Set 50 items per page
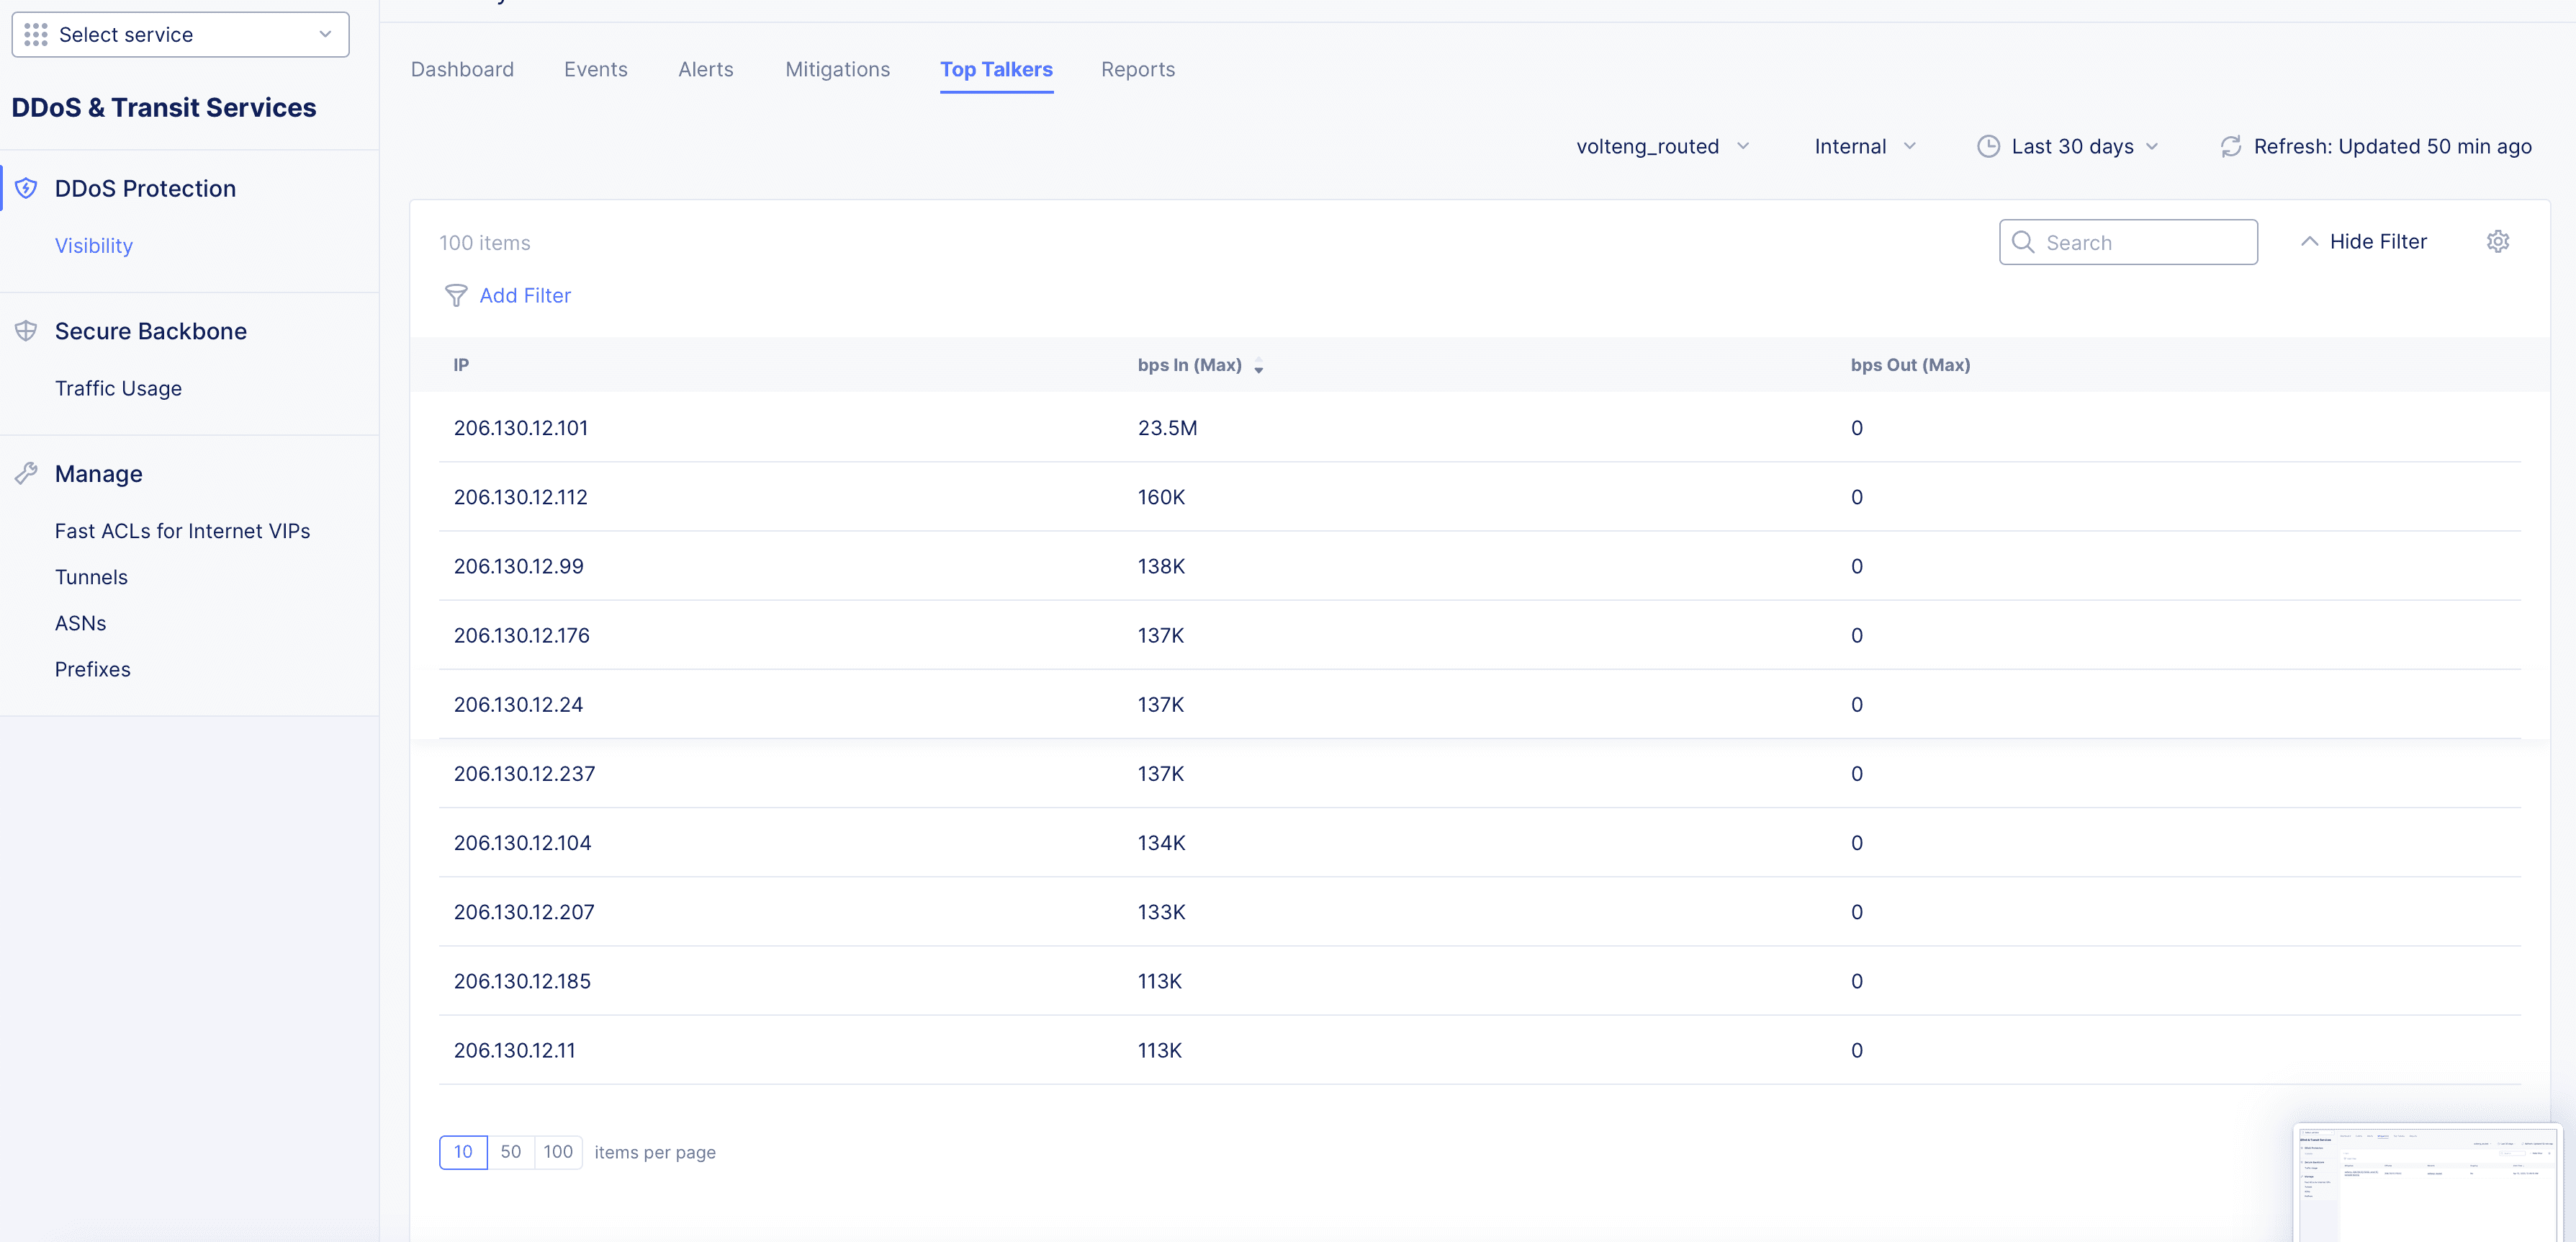The image size is (2576, 1242). point(511,1152)
